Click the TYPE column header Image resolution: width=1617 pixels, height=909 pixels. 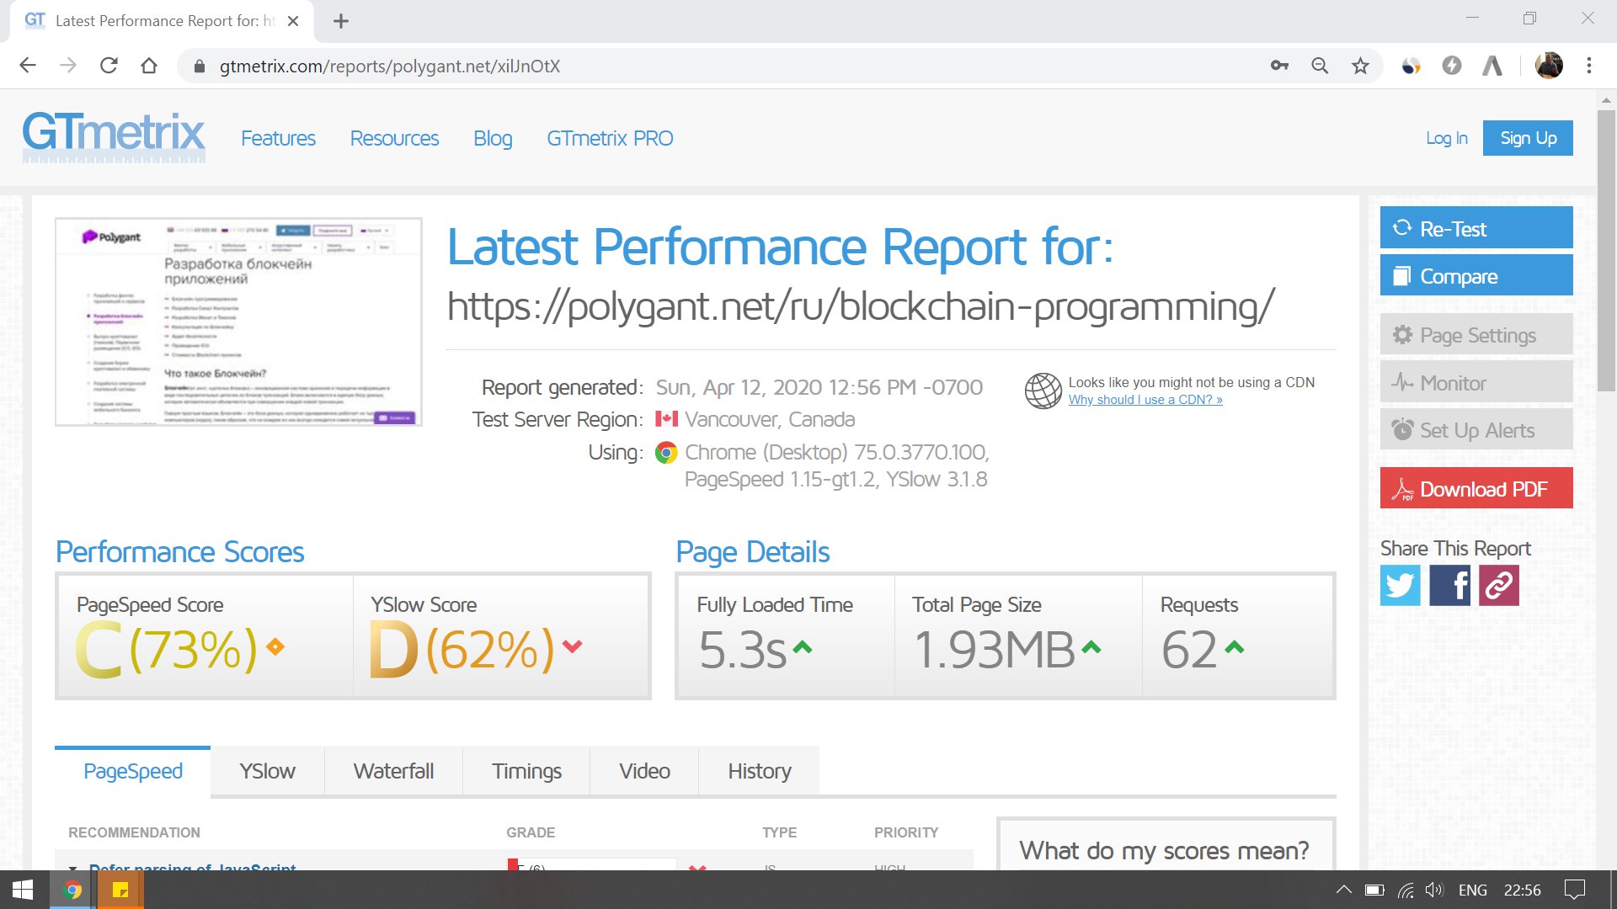tap(779, 832)
